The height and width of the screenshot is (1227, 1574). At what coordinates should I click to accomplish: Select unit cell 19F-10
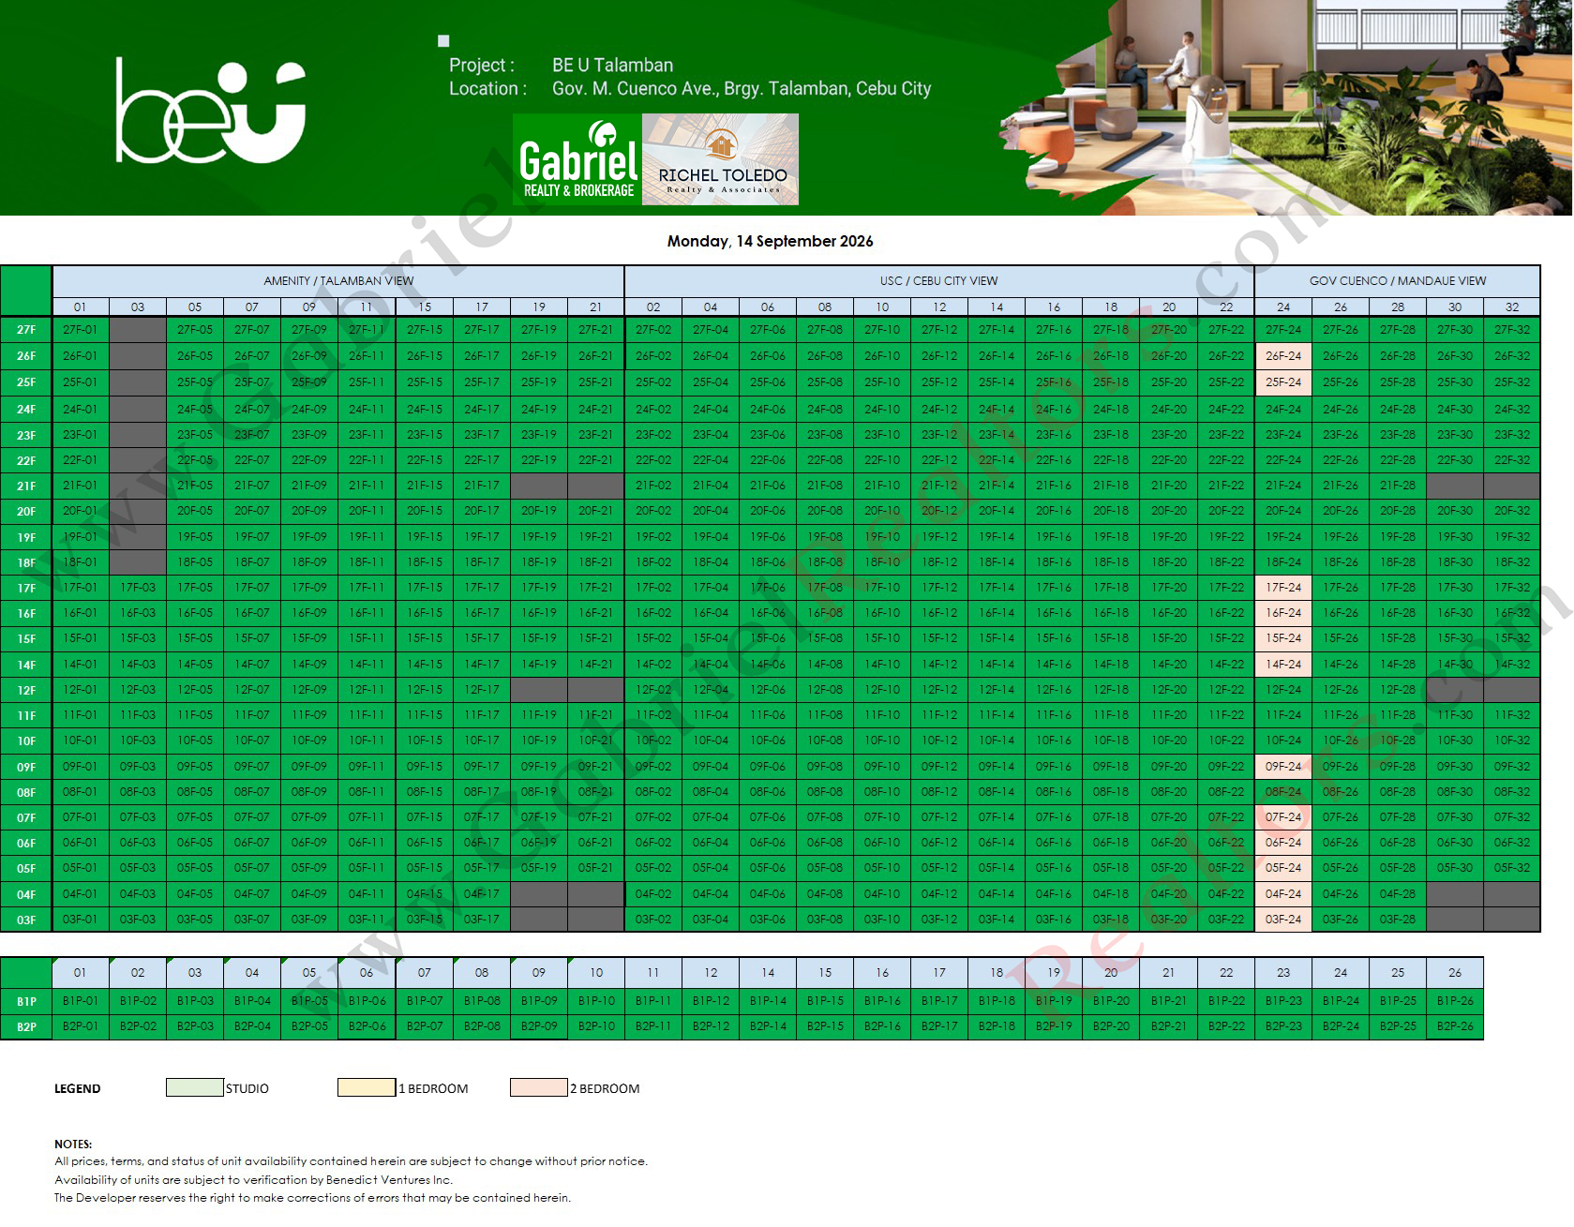pyautogui.click(x=881, y=537)
